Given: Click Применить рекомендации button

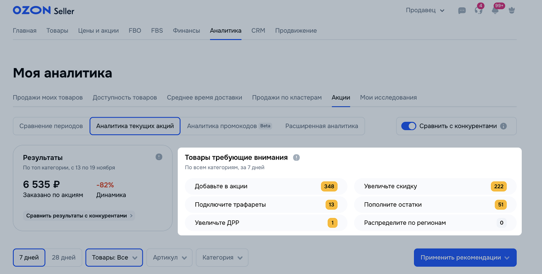Looking at the screenshot, I should [x=465, y=257].
